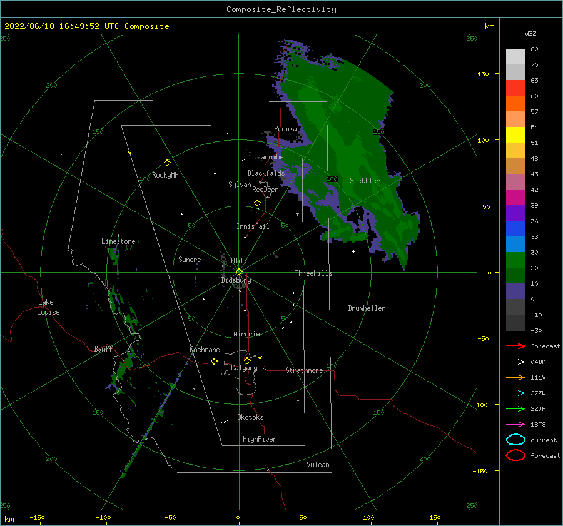This screenshot has height=526, width=563.
Task: Click the 'RedDeer' city label
Action: pyautogui.click(x=265, y=190)
